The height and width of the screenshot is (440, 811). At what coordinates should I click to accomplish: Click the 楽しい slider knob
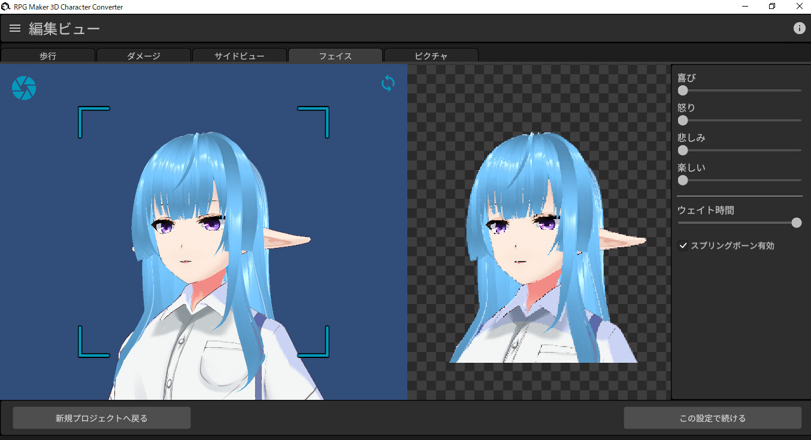point(682,180)
